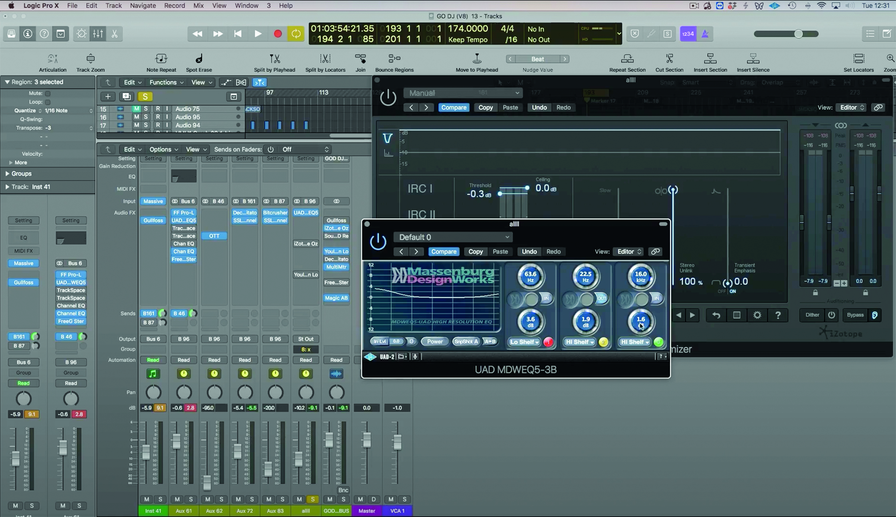Viewport: 896px width, 517px height.
Task: Expand the Track: Inst 41 section
Action: coord(7,187)
